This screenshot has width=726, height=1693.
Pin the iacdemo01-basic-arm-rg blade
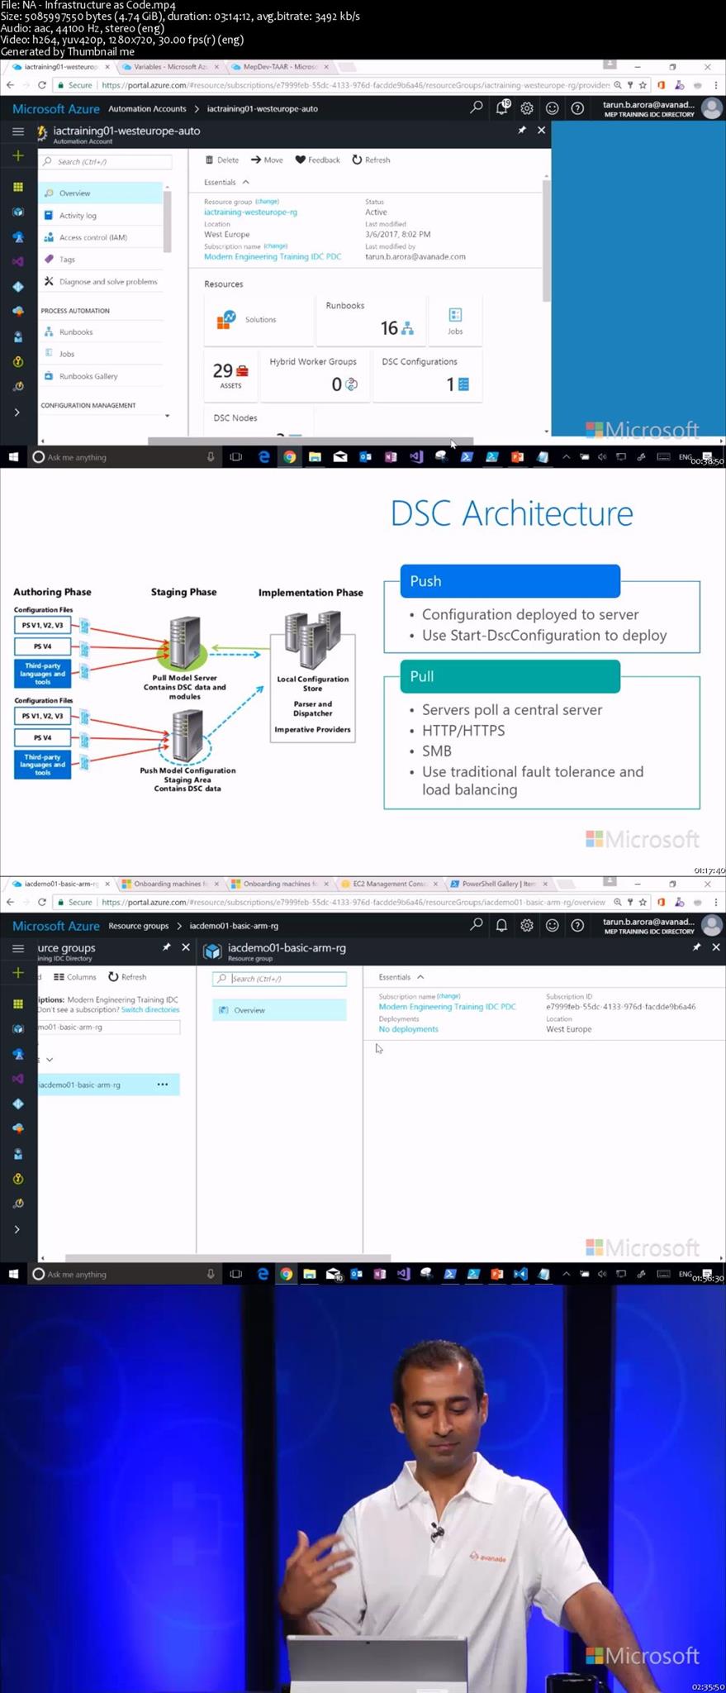[x=696, y=947]
